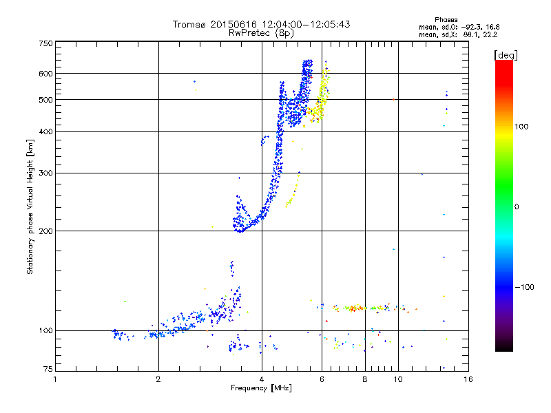Viewport: 551px width, 413px height.
Task: Select the "Phases" header text
Action: point(446,20)
